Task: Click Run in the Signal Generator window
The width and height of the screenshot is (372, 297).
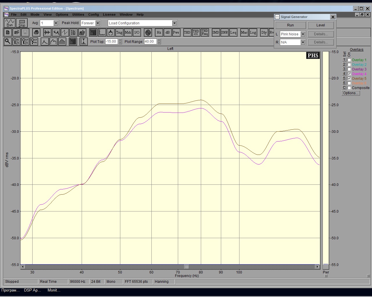Action: coord(290,25)
